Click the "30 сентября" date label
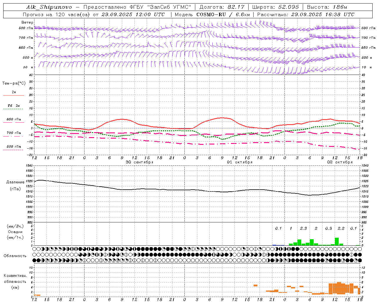Image resolution: width=377 pixels, height=302 pixels. 140,162
